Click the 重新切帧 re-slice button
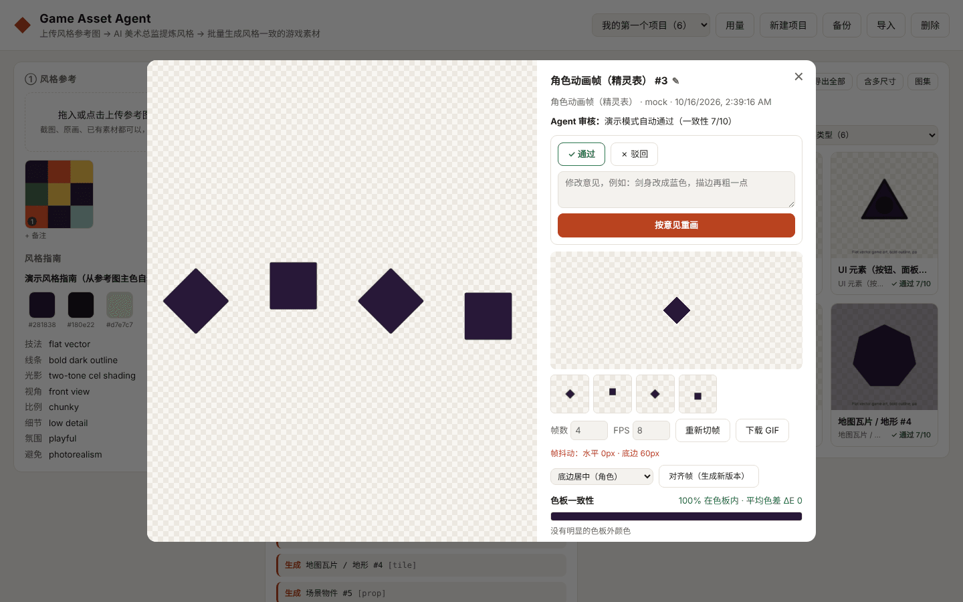Image resolution: width=963 pixels, height=602 pixels. click(x=703, y=430)
